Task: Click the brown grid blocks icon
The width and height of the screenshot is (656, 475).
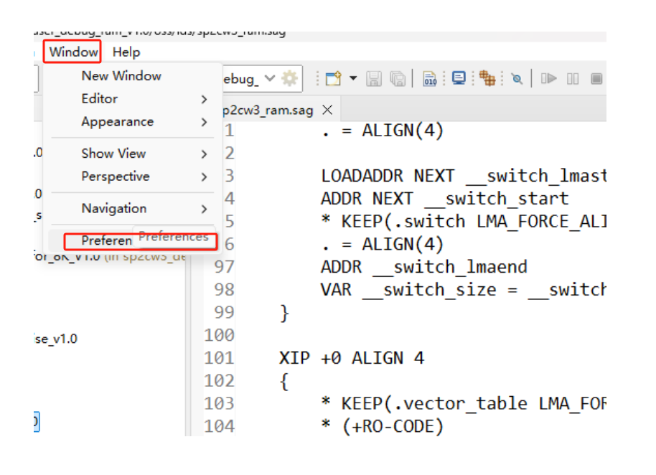Action: [487, 78]
